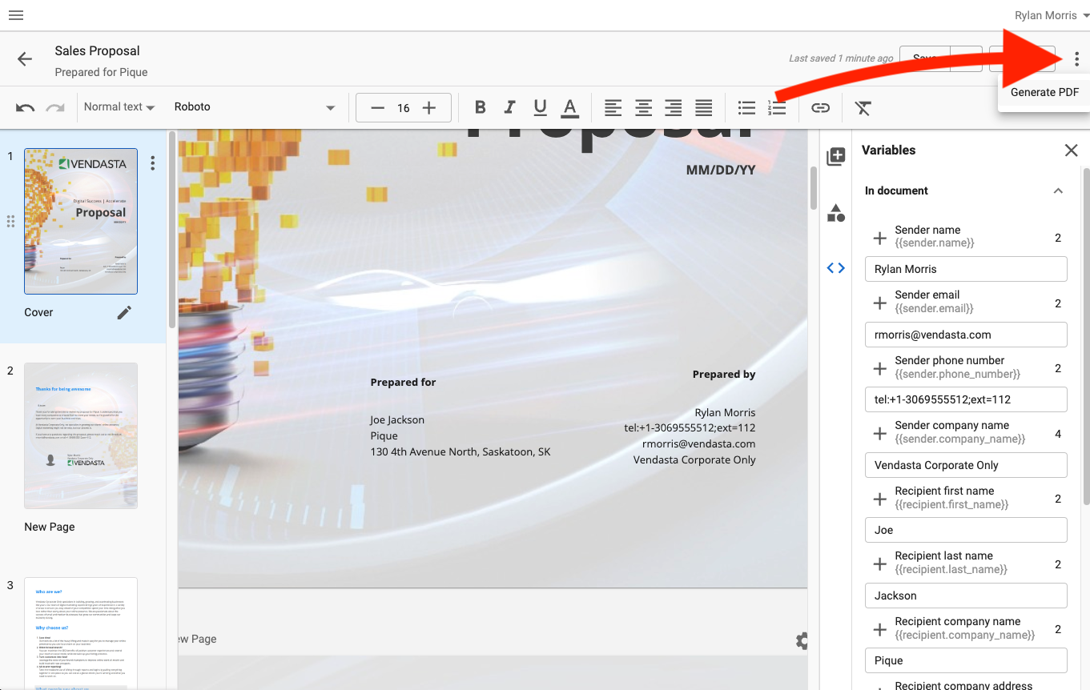Open Cover page three-dot options
This screenshot has width=1090, height=690.
click(152, 163)
